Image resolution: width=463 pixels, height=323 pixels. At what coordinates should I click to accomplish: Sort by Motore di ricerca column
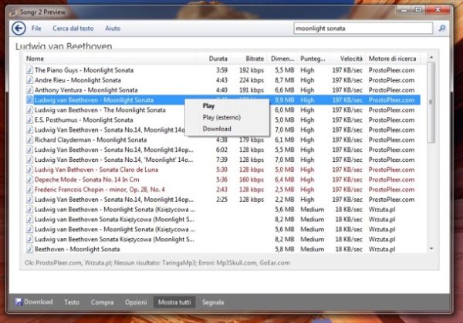393,59
